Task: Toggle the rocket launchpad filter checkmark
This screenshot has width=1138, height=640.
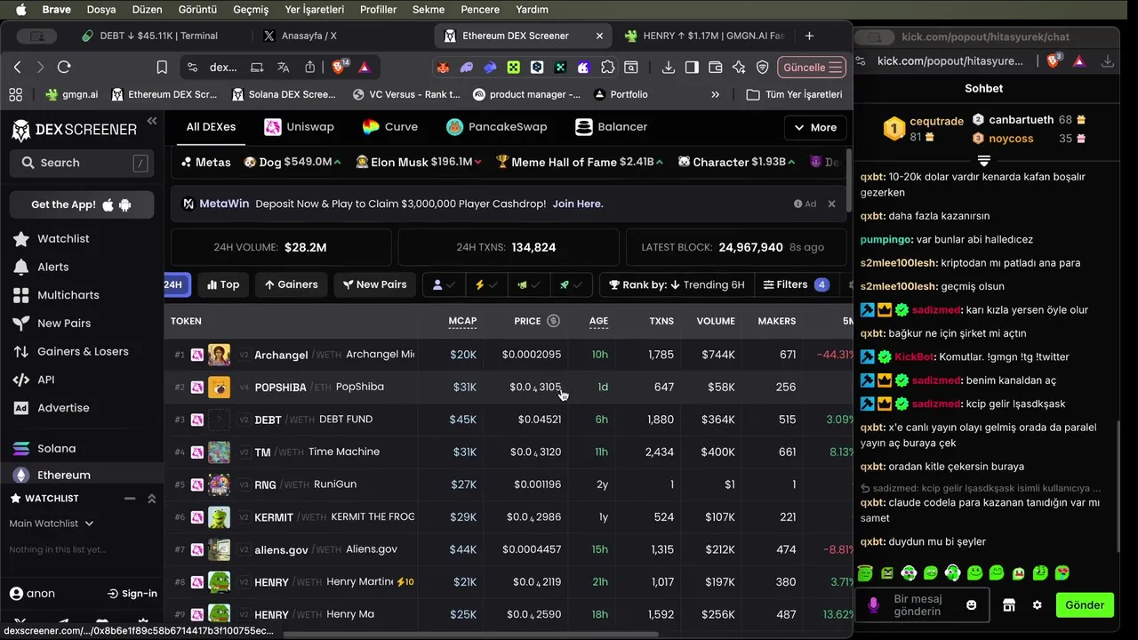Action: [x=570, y=284]
